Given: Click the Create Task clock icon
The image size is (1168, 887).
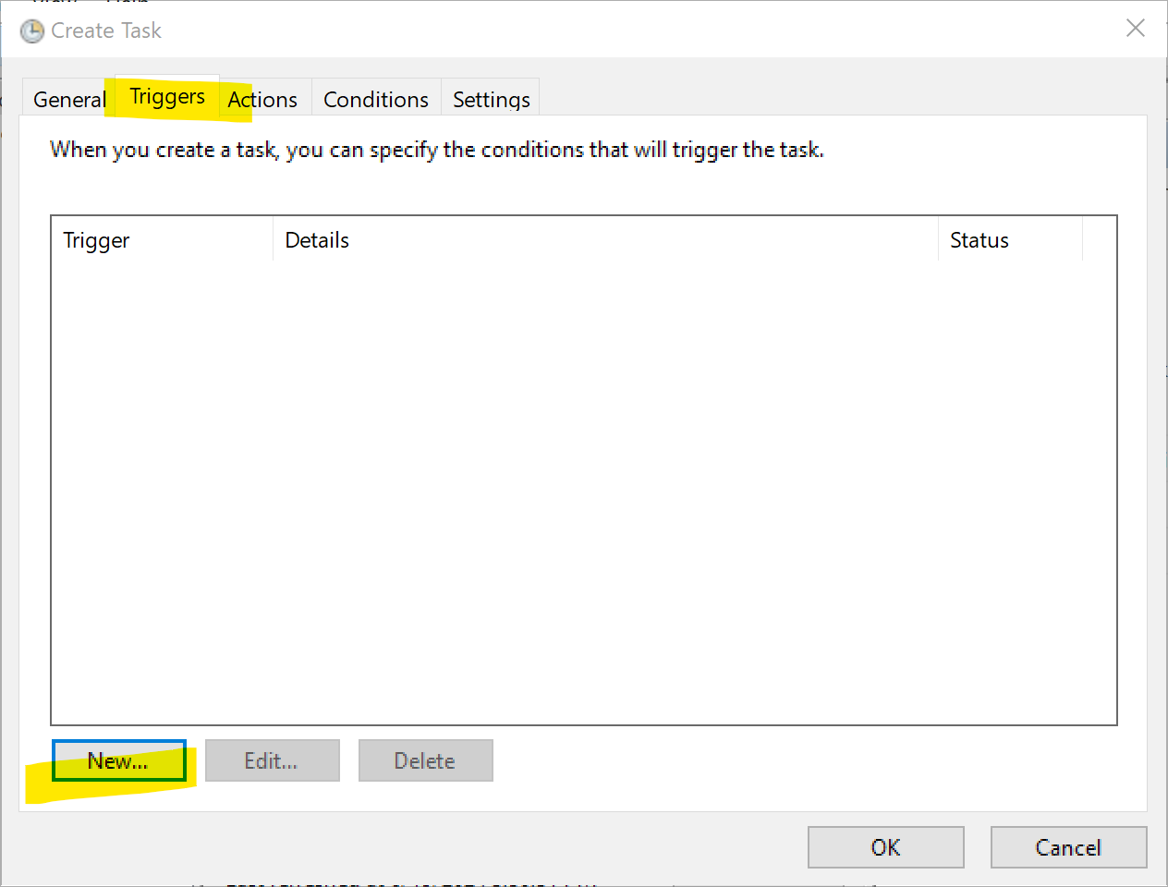Looking at the screenshot, I should click(x=32, y=31).
